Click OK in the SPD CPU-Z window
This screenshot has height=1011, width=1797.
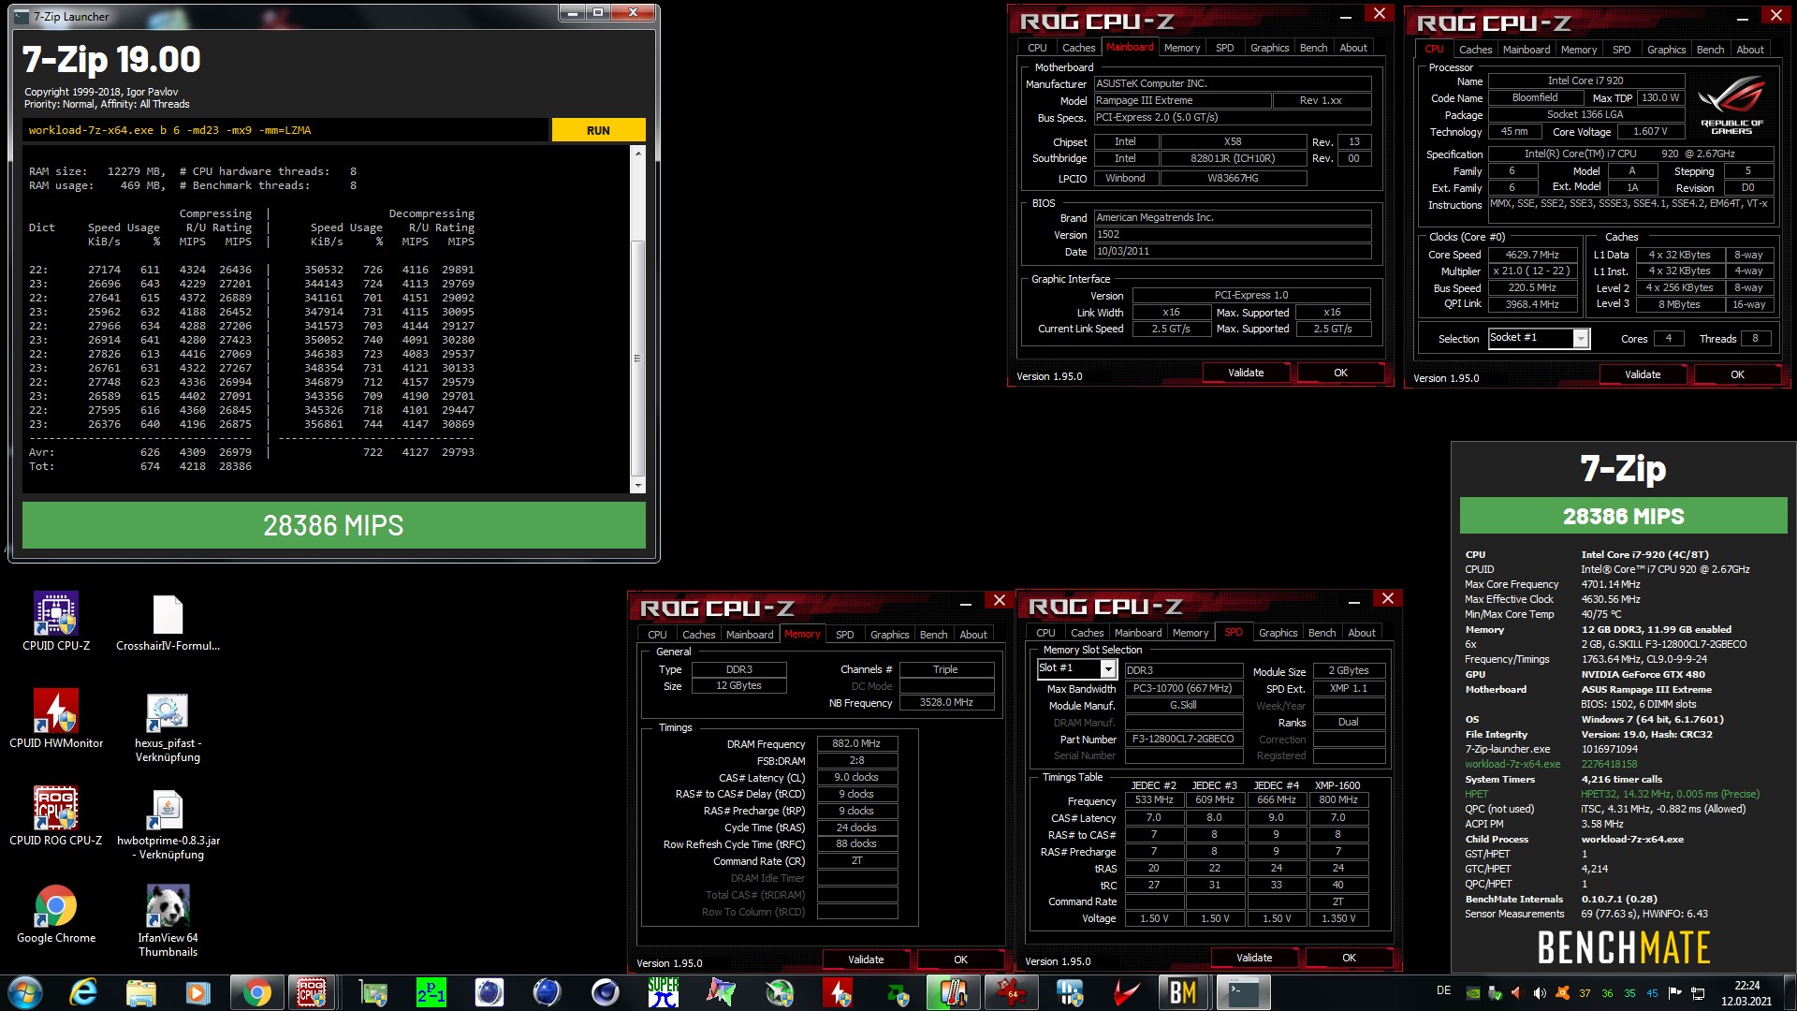coord(1349,958)
